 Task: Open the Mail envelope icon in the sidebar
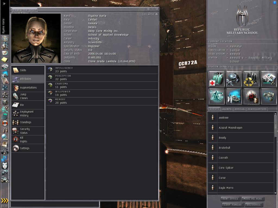[x=5, y=53]
